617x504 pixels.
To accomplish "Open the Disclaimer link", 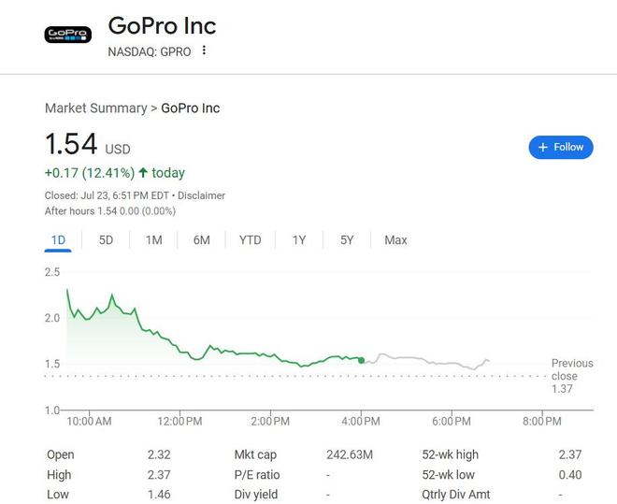I will tap(202, 195).
